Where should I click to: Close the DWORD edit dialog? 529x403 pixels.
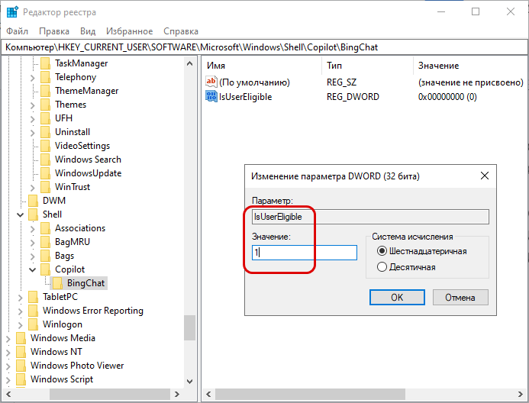click(485, 176)
